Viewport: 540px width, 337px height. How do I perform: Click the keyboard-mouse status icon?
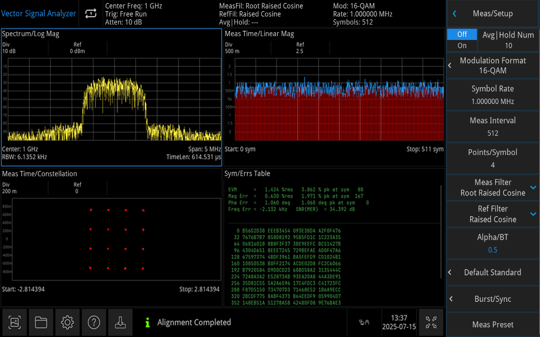coord(363,322)
